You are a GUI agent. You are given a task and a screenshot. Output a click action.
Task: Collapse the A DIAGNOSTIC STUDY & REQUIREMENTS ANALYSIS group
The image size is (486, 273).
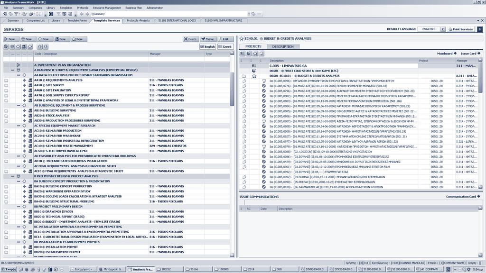[x=13, y=70]
